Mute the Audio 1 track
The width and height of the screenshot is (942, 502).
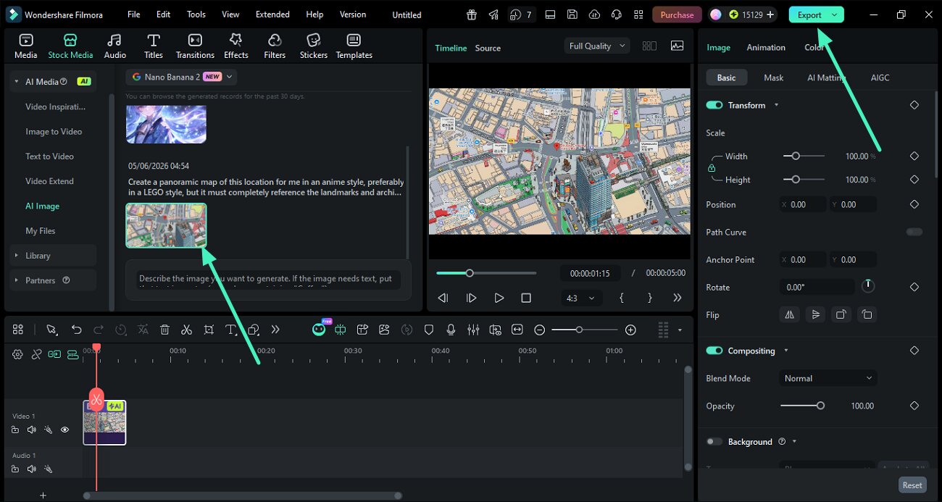(x=31, y=469)
